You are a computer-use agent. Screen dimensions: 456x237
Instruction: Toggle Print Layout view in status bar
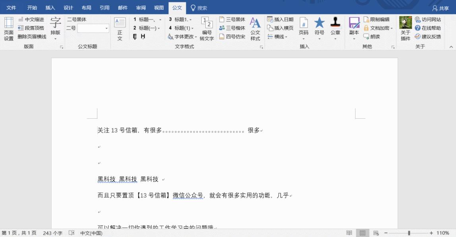(x=362, y=233)
